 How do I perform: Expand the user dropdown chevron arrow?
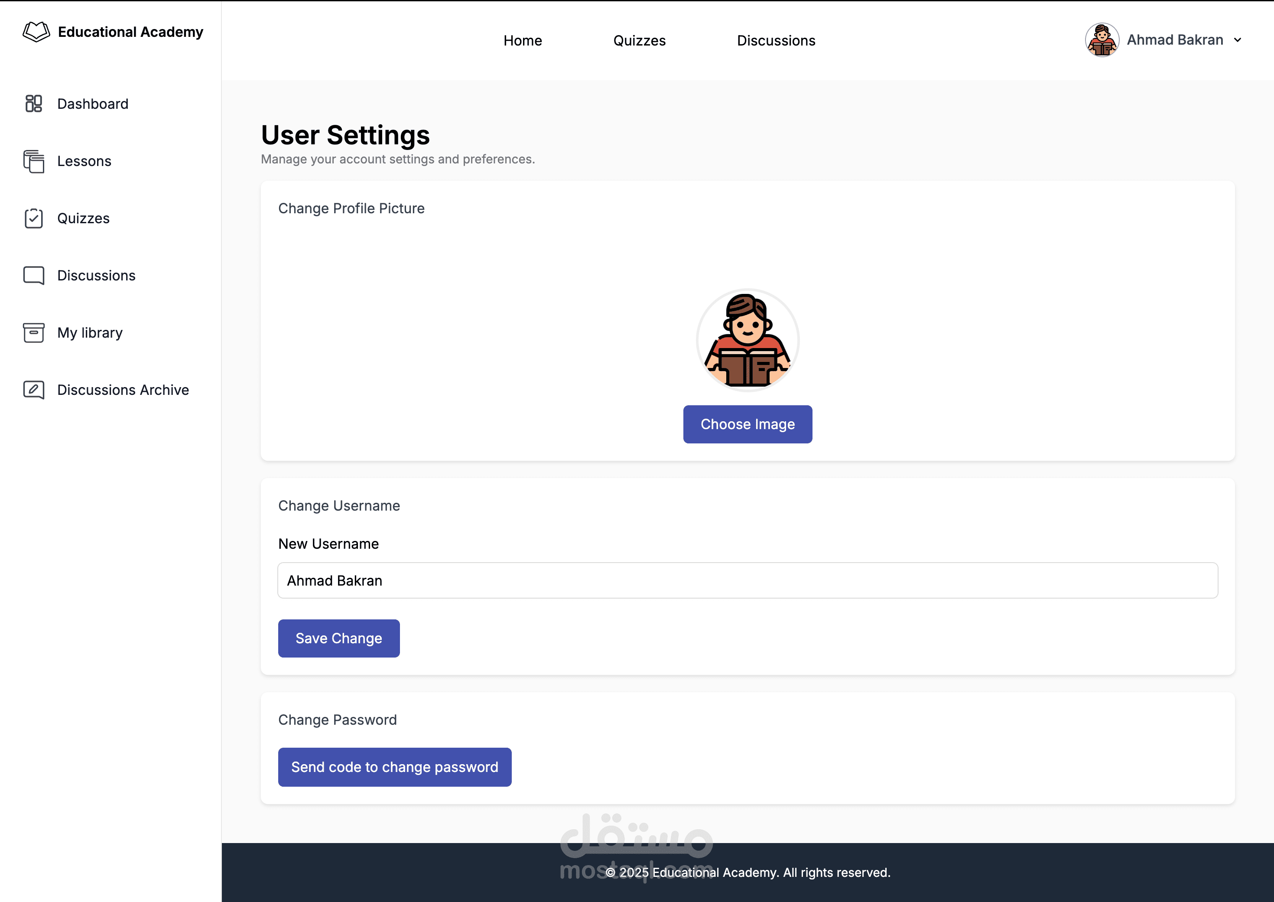[1237, 40]
